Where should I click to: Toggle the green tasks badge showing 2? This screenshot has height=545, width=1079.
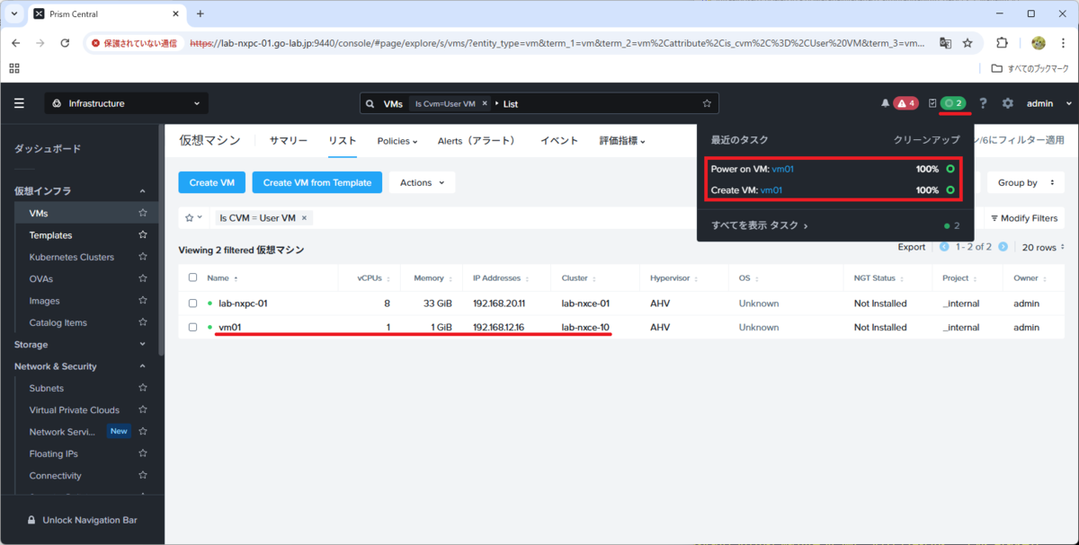coord(953,103)
